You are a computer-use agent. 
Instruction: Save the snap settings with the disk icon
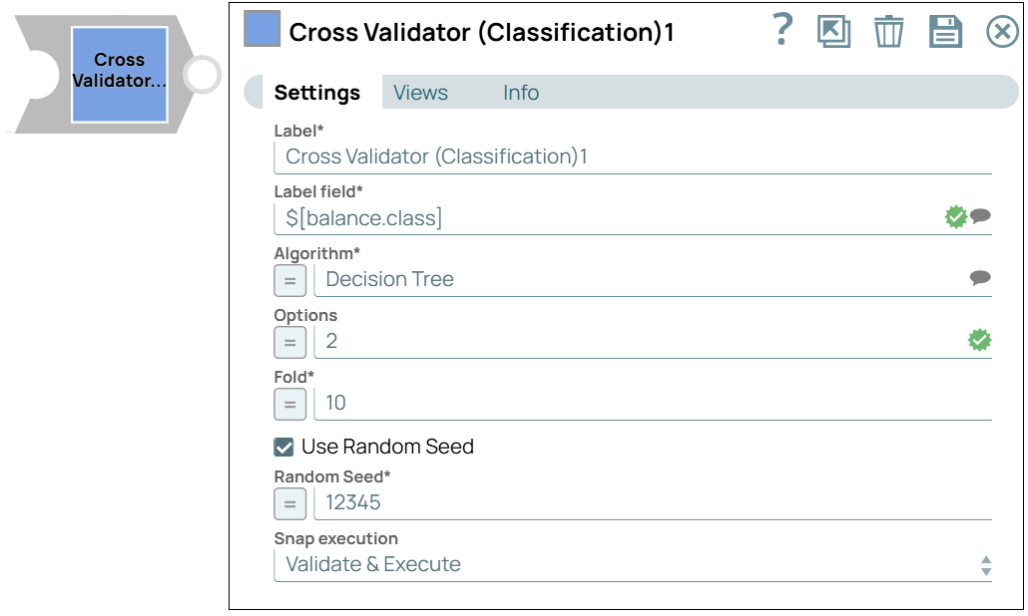pyautogui.click(x=943, y=33)
